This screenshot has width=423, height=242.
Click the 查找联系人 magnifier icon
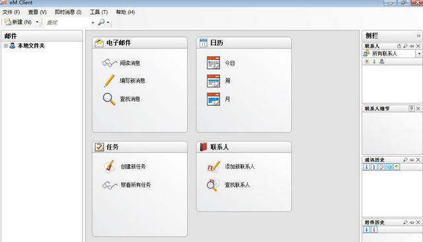coord(213,185)
